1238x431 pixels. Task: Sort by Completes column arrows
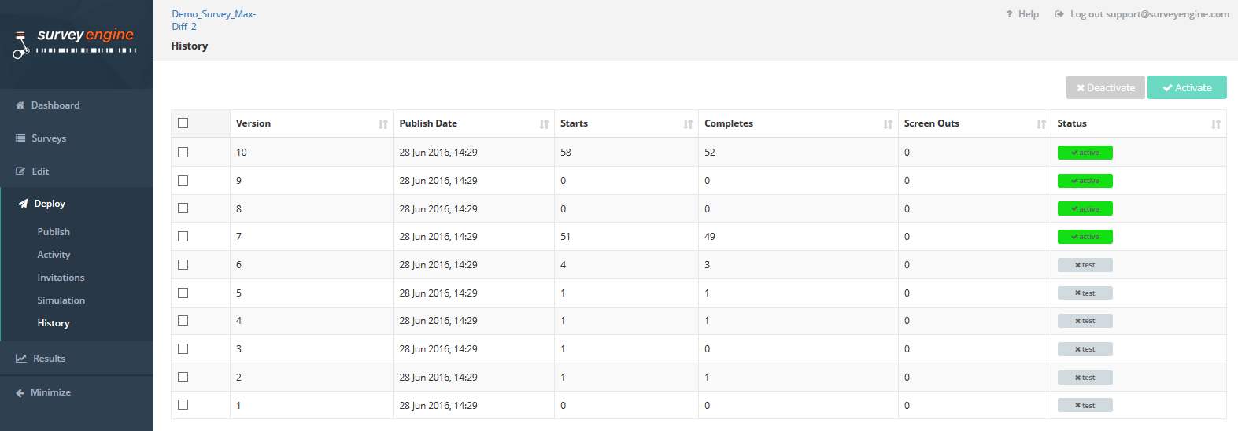point(887,124)
